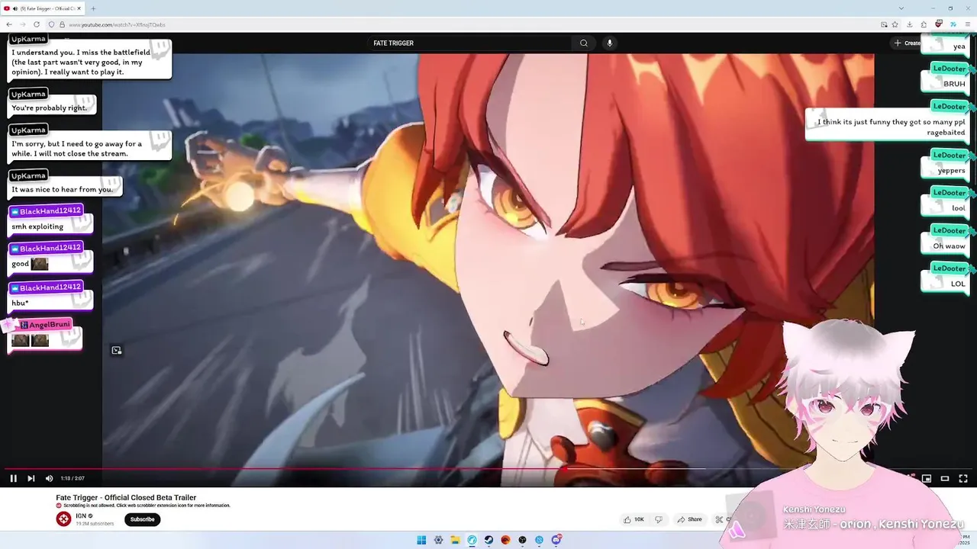Share the video

[x=689, y=519]
